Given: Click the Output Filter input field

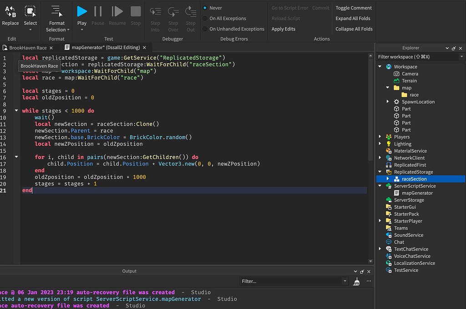Looking at the screenshot, I should (x=294, y=281).
